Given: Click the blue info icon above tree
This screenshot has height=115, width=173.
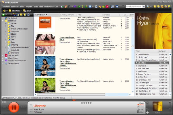Looking at the screenshot, I should pyautogui.click(x=28, y=15).
